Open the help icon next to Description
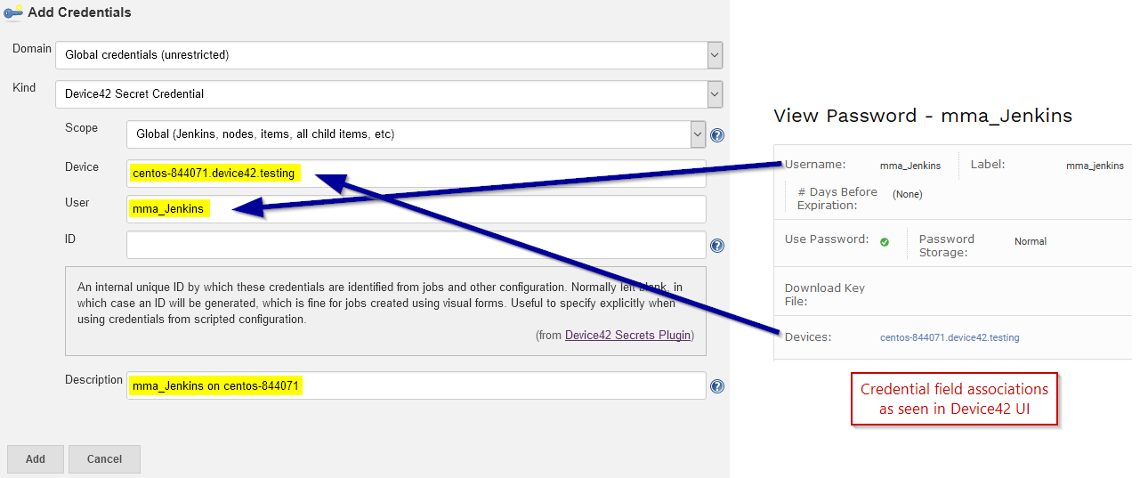This screenshot has height=478, width=1148. (x=717, y=386)
